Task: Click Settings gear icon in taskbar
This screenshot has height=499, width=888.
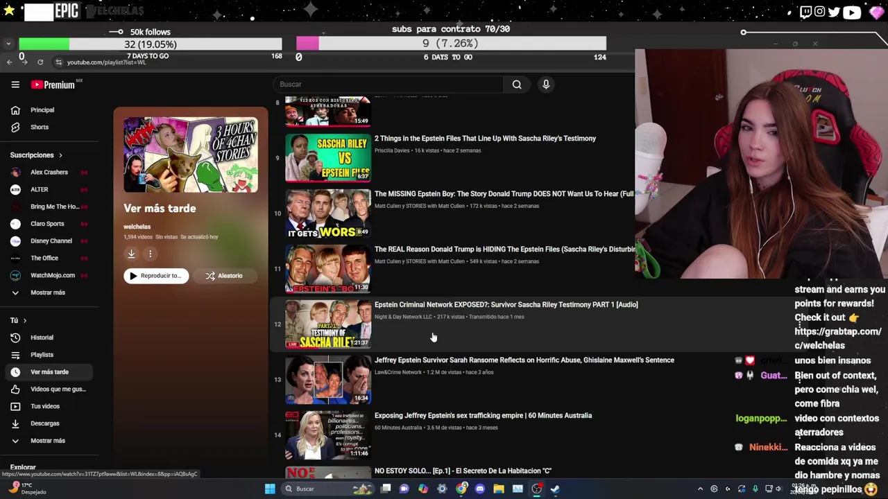Action: click(x=442, y=489)
